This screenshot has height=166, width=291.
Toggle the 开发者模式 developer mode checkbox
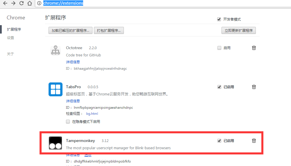(219, 19)
